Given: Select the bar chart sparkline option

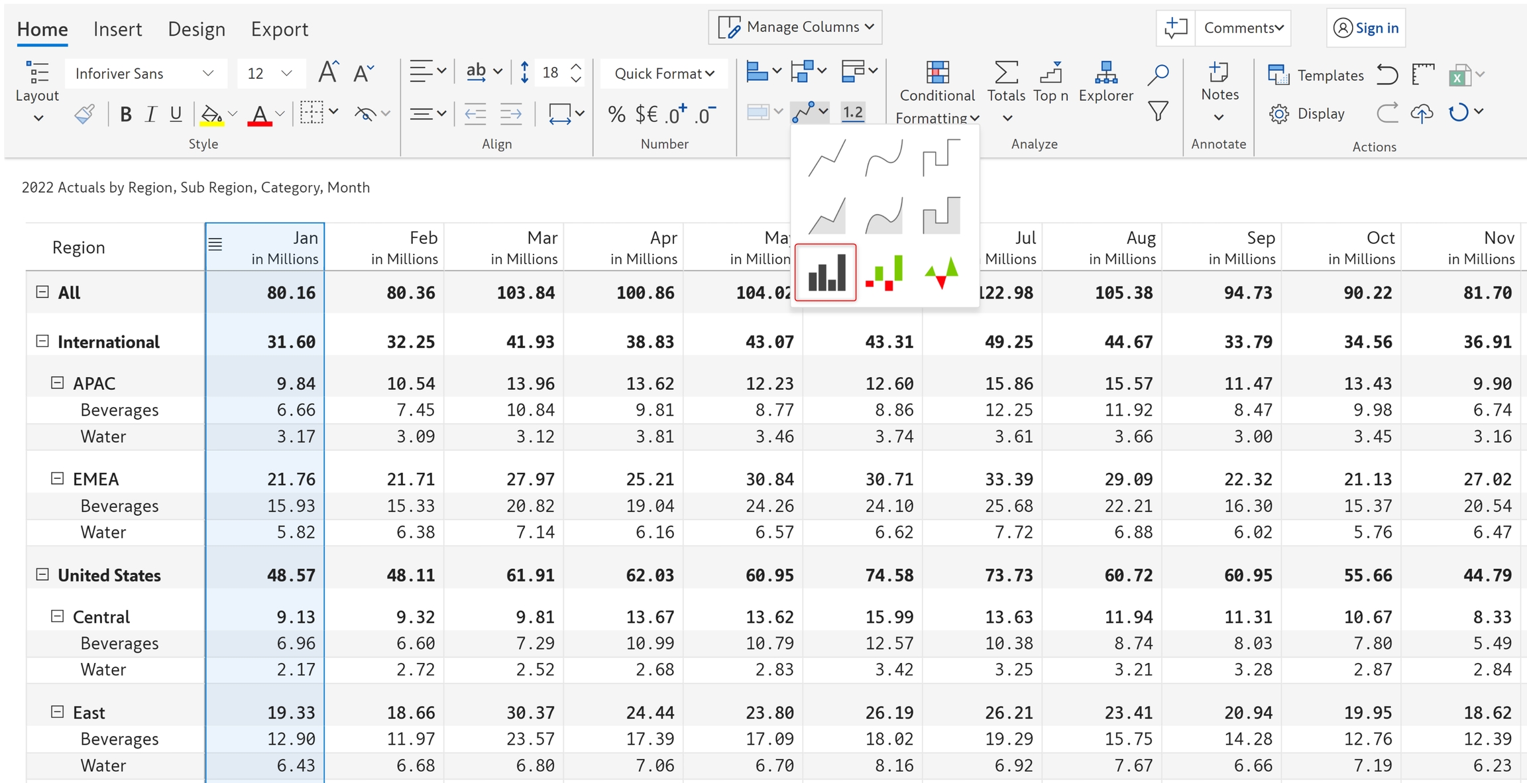Looking at the screenshot, I should tap(826, 272).
